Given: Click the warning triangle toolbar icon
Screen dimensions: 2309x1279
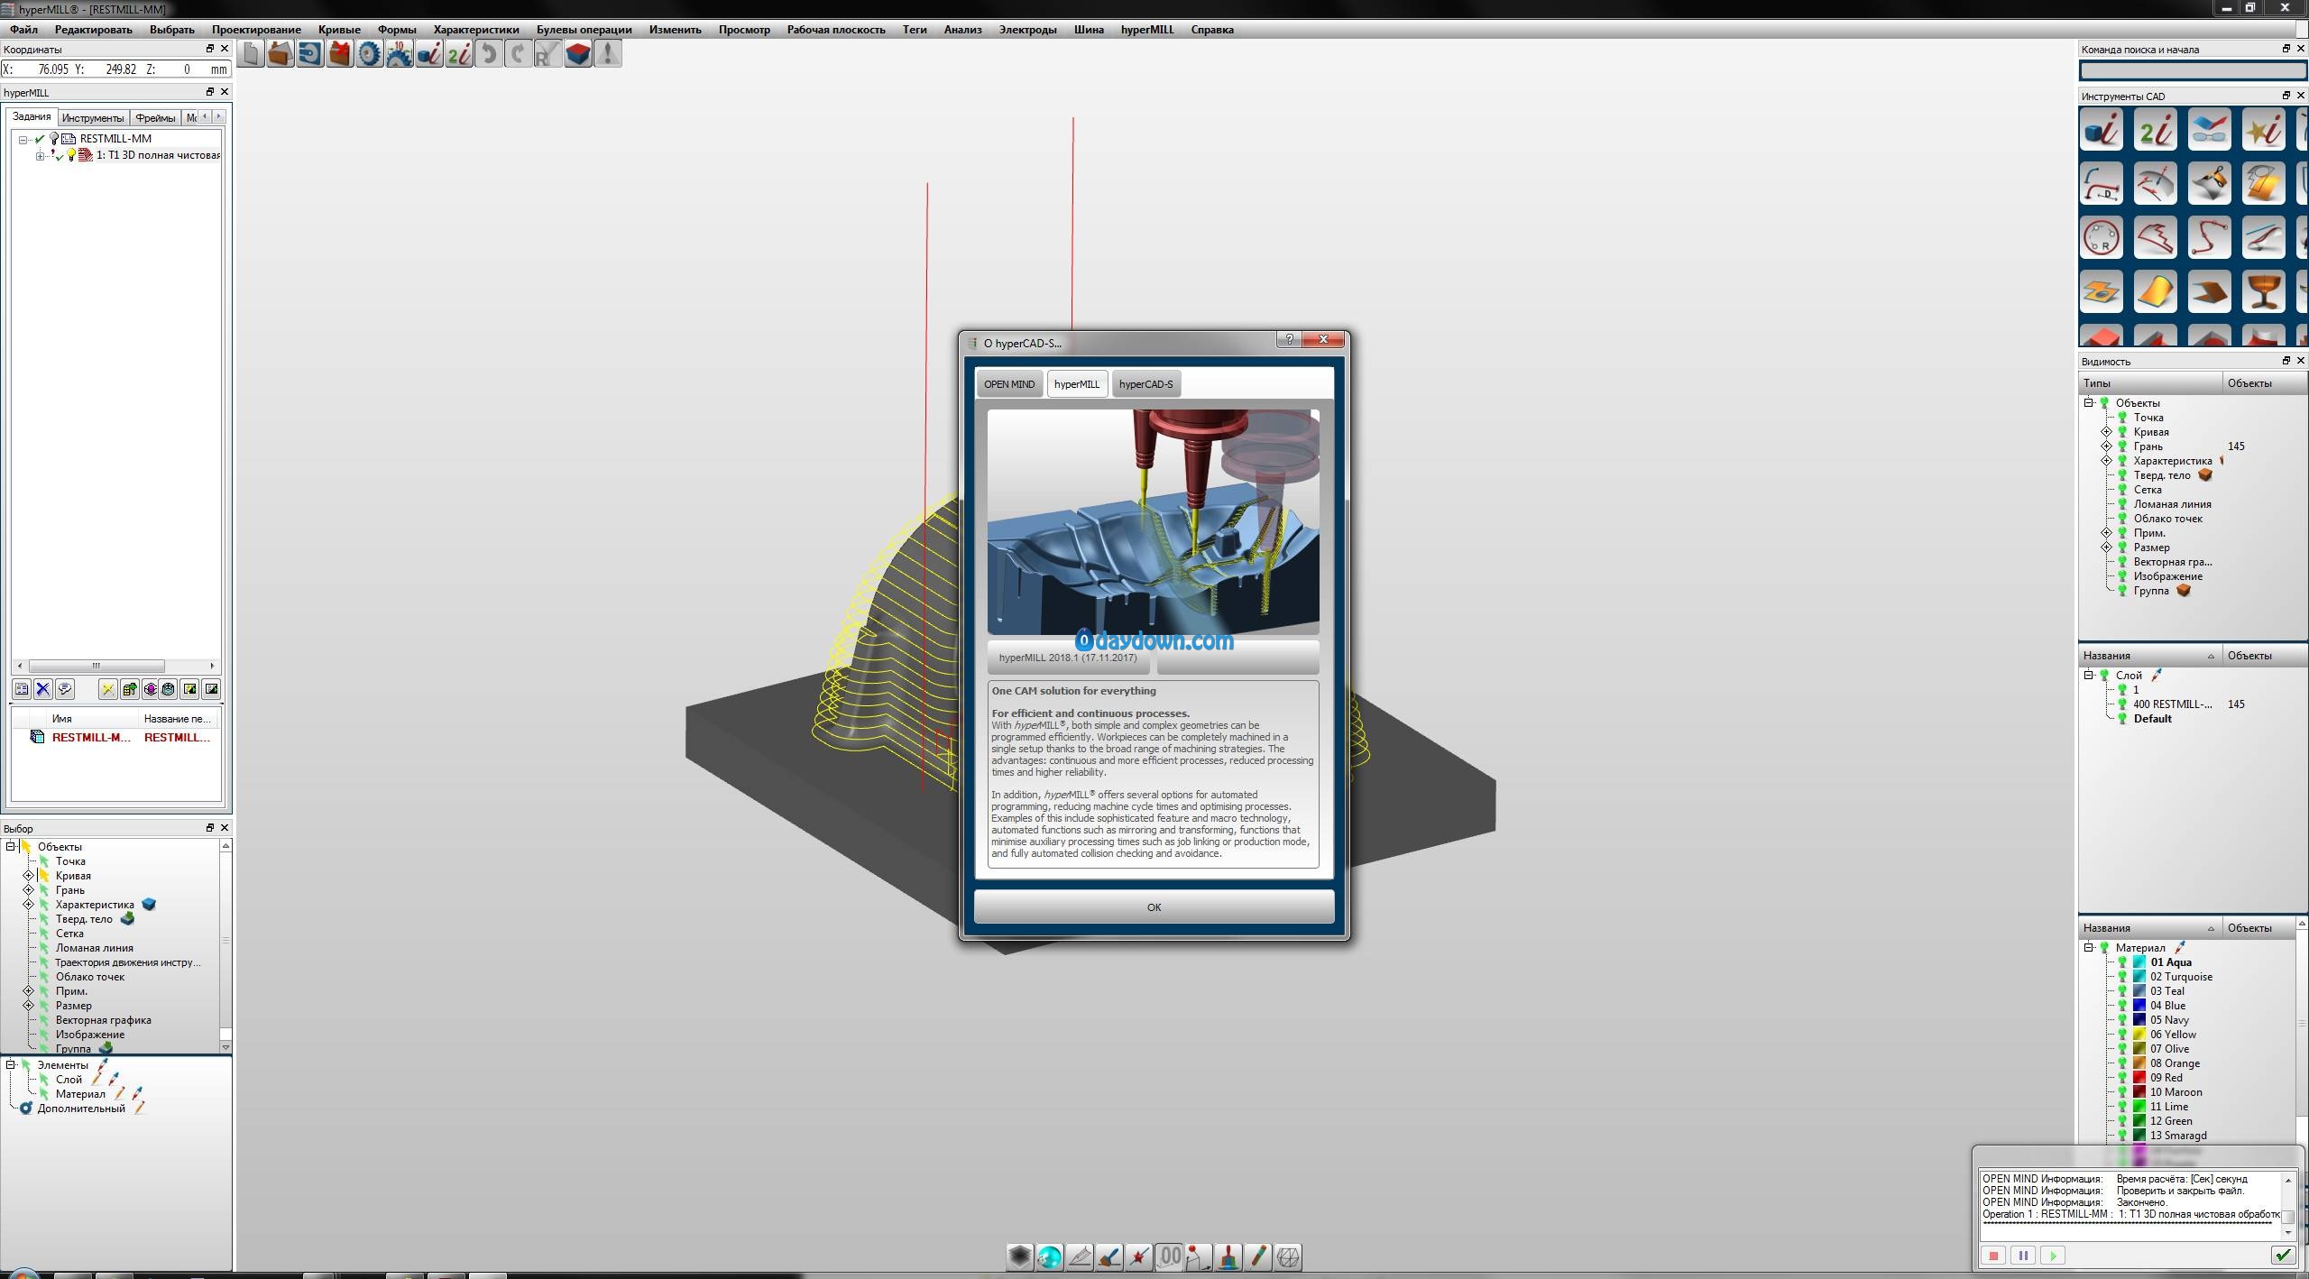Looking at the screenshot, I should (x=608, y=54).
